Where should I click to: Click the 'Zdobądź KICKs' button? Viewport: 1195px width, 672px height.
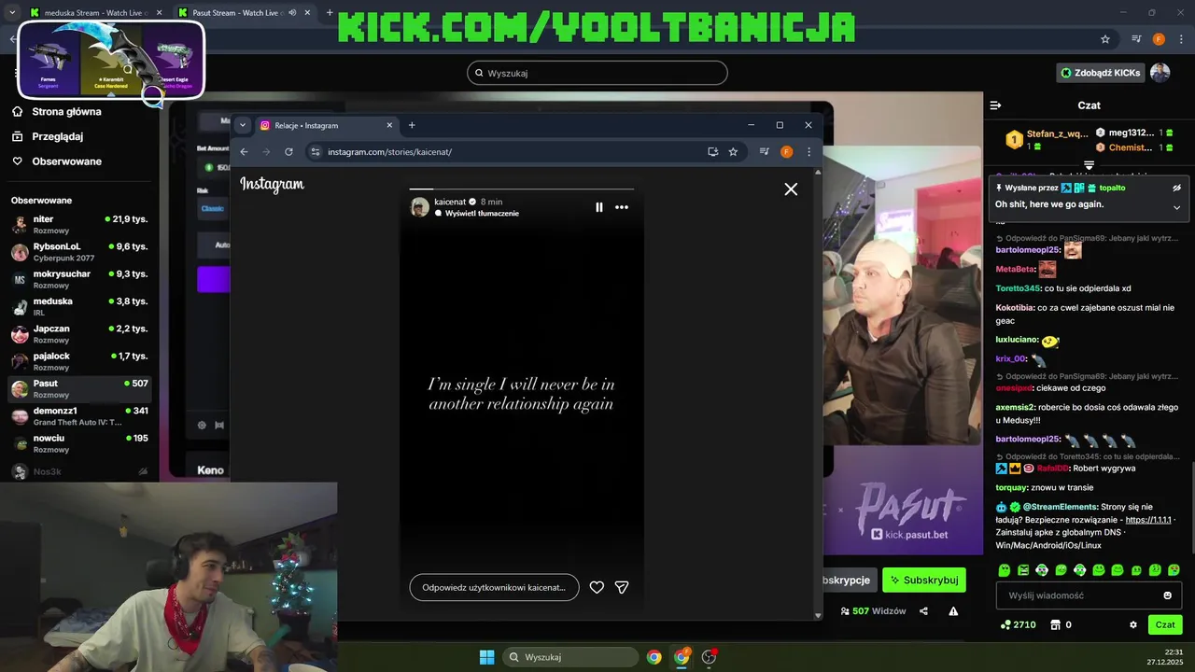click(1101, 73)
